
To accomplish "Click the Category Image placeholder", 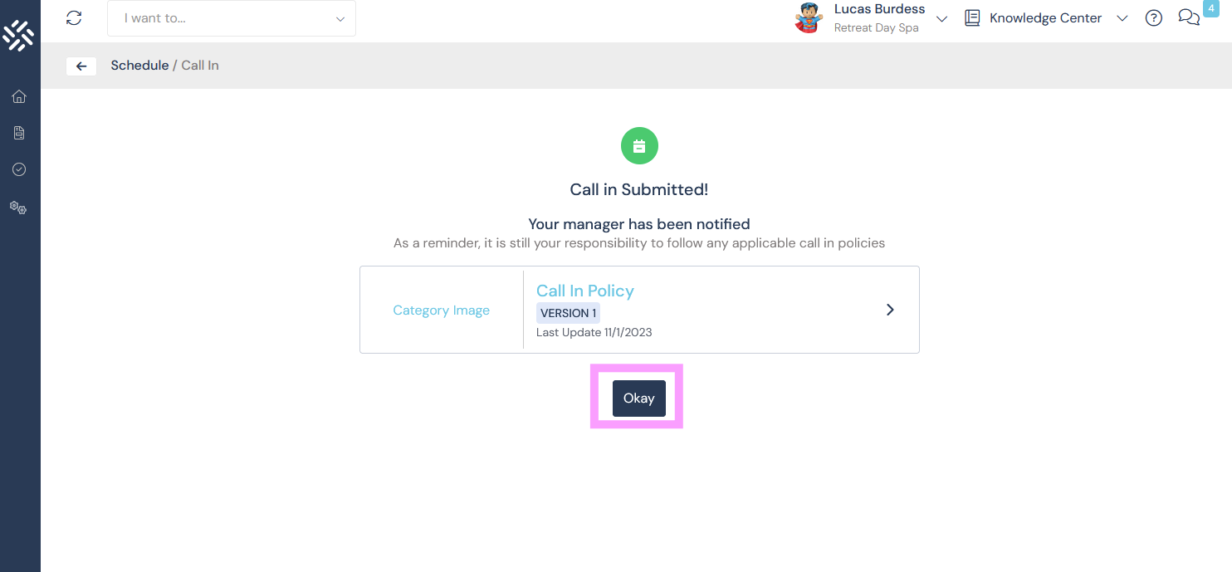I will point(441,310).
